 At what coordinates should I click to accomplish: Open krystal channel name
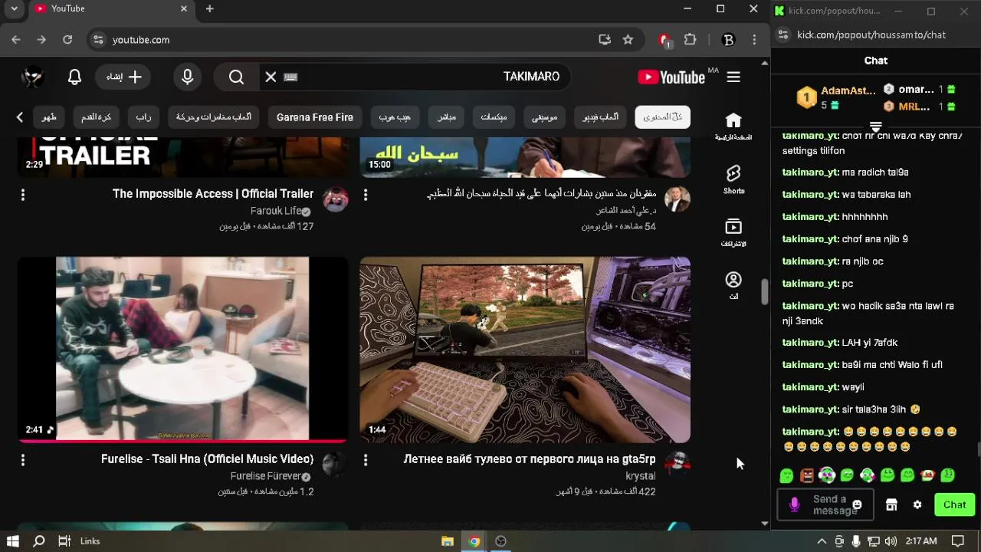click(x=641, y=476)
